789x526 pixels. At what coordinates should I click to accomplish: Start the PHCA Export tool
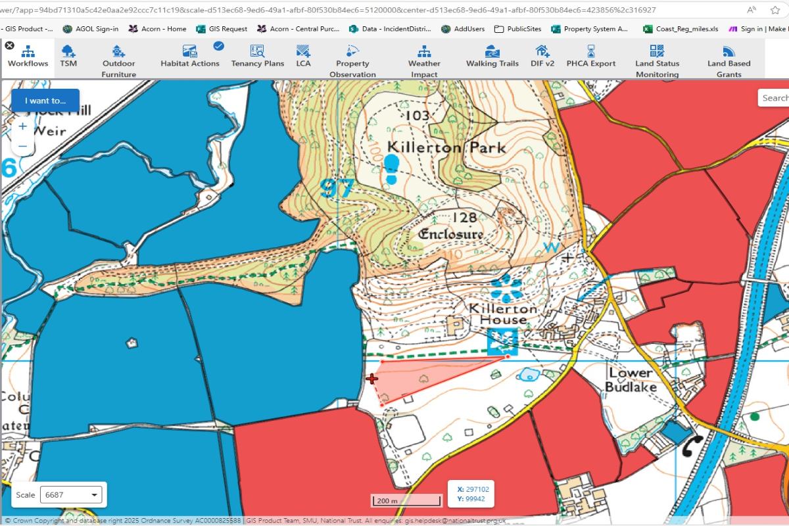point(590,58)
